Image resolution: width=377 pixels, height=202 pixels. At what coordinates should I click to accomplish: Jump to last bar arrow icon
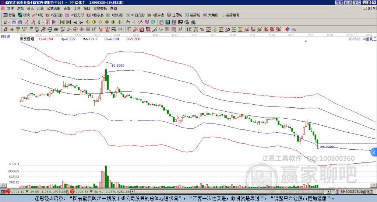(68, 22)
